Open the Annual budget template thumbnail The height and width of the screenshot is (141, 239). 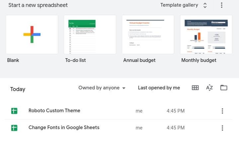[x=148, y=34]
